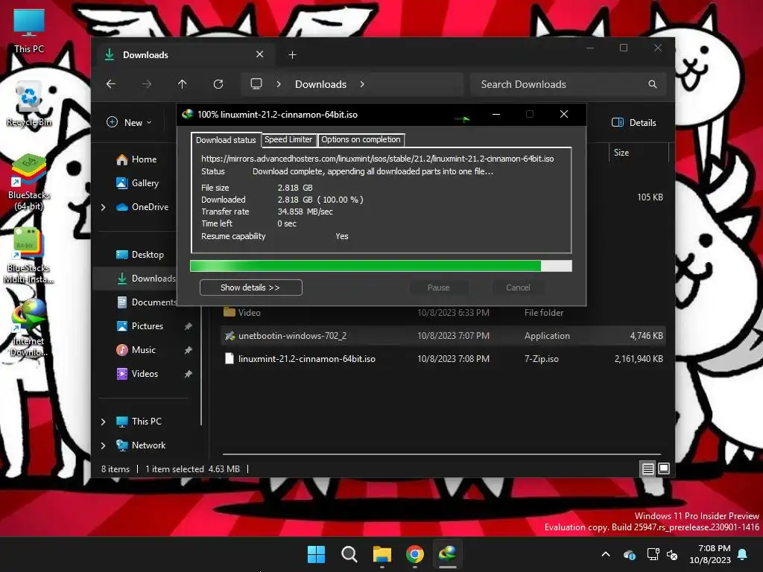This screenshot has height=572, width=763.
Task: Click the Pause download button
Action: click(438, 287)
